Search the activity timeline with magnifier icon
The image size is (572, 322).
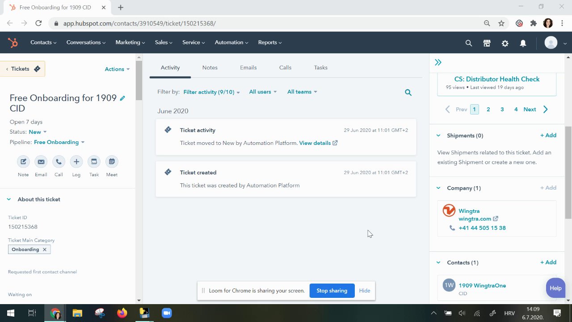(x=408, y=93)
